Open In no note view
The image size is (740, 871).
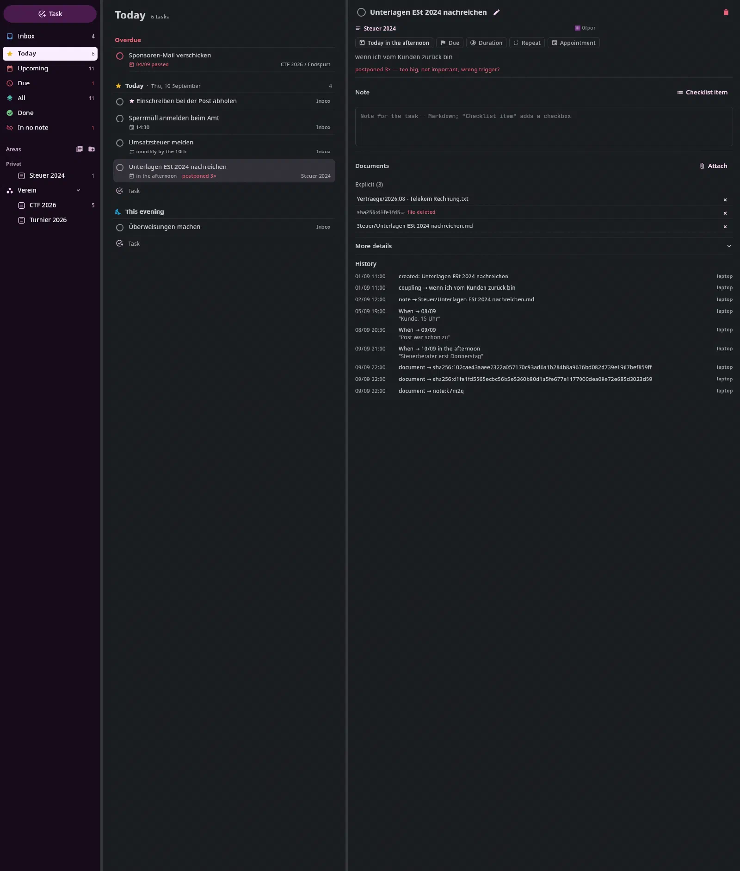[50, 128]
